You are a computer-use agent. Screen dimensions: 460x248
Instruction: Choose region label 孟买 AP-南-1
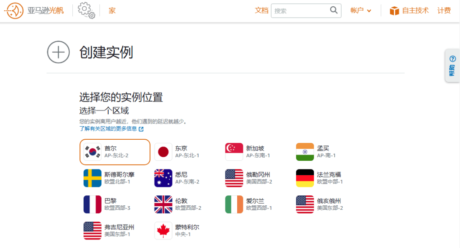[x=326, y=152]
